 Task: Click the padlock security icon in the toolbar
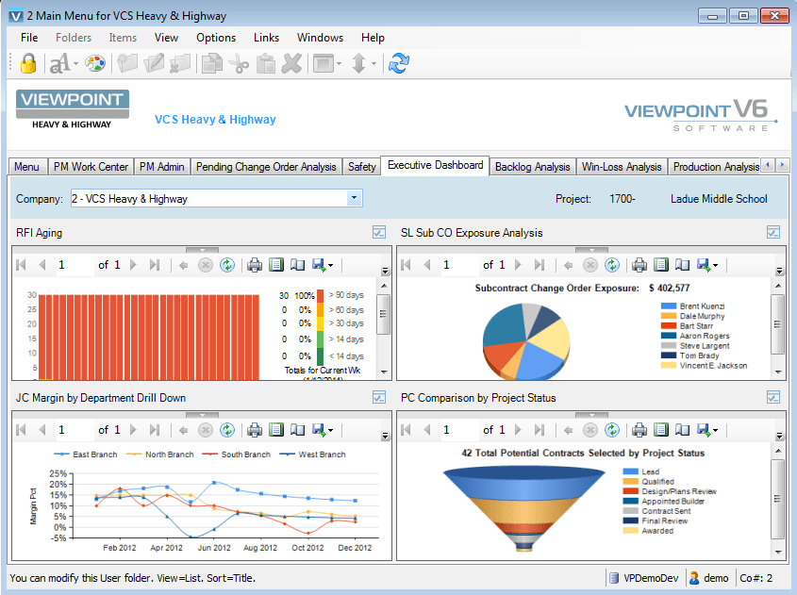[27, 62]
